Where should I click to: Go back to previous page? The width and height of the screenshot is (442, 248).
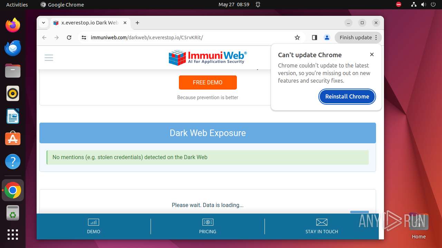coord(44,38)
